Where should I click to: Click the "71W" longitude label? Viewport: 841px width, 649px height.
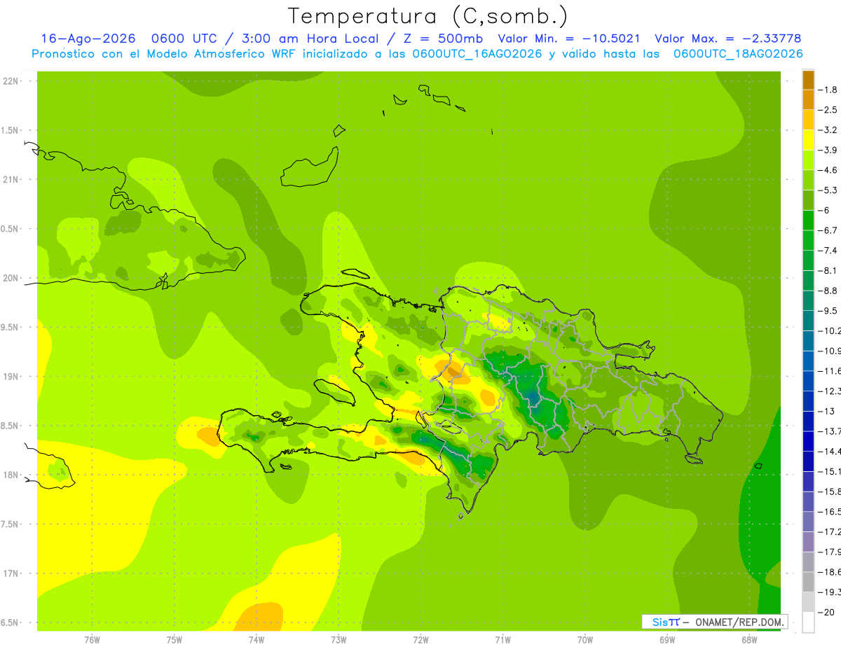[x=502, y=640]
